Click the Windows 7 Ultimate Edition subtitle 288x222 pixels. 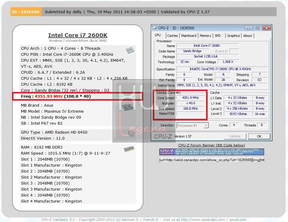78,41
